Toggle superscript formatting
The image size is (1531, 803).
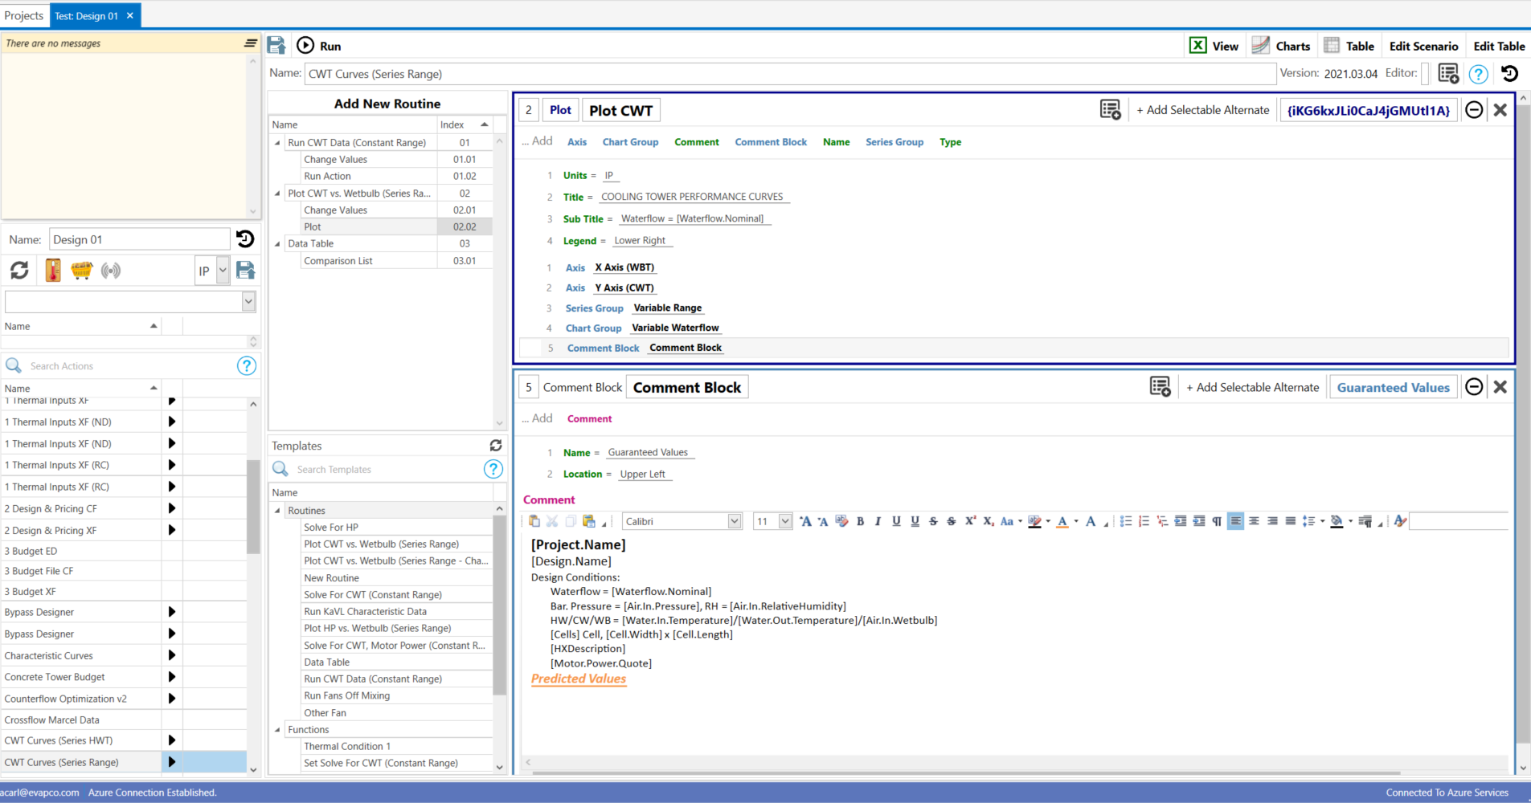[x=970, y=521]
